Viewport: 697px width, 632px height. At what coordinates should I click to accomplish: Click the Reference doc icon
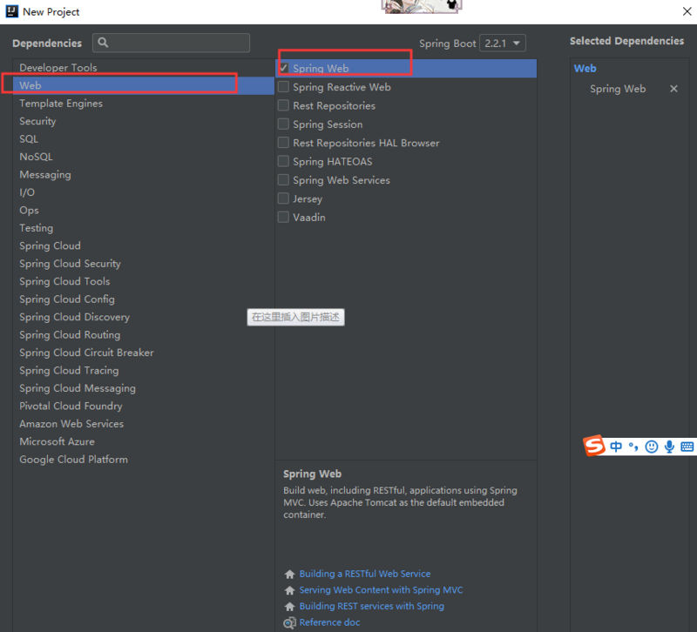(x=290, y=622)
